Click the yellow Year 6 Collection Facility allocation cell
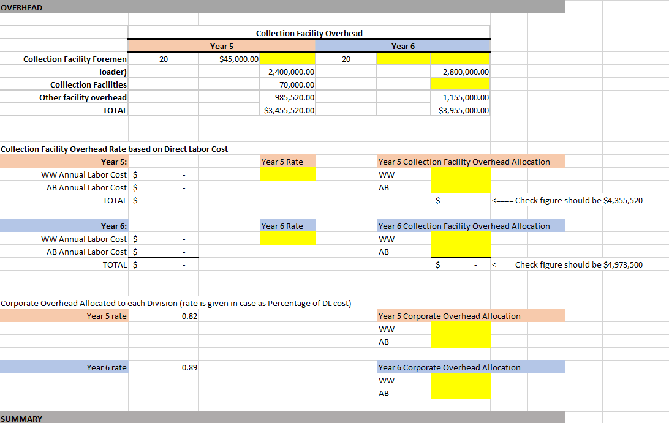 (461, 245)
